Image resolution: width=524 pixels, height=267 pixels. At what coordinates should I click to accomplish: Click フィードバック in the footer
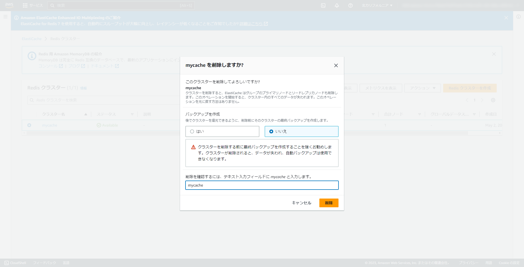44,263
